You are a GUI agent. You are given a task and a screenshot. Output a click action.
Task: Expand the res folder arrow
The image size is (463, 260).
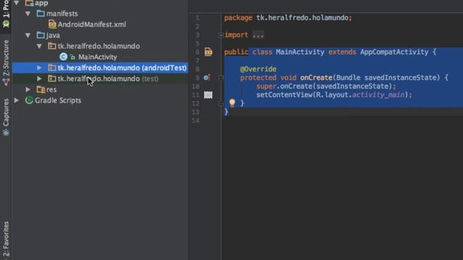[x=27, y=90]
